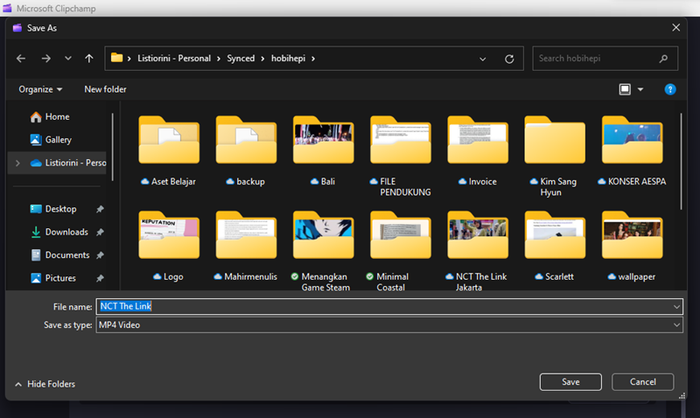This screenshot has height=418, width=700.
Task: Select the KONSER AESPA folder
Action: tap(632, 150)
